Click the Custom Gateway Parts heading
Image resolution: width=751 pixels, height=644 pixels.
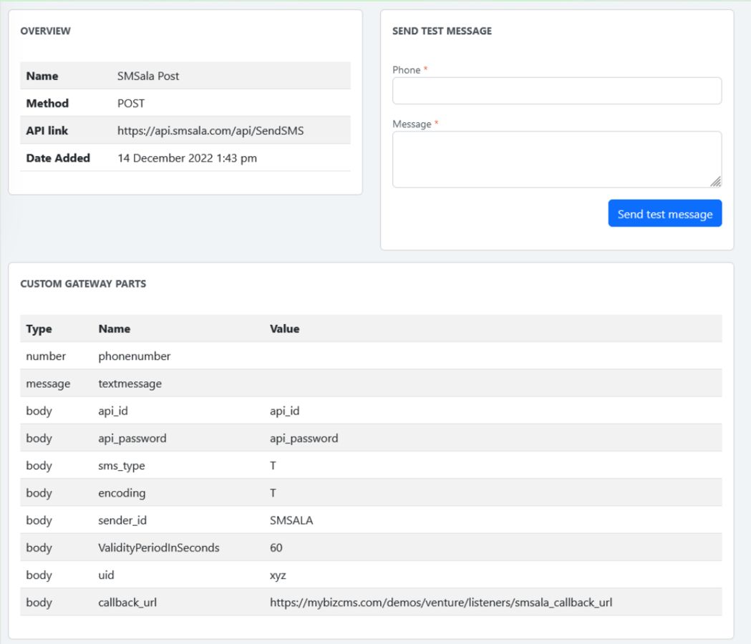[x=83, y=284]
